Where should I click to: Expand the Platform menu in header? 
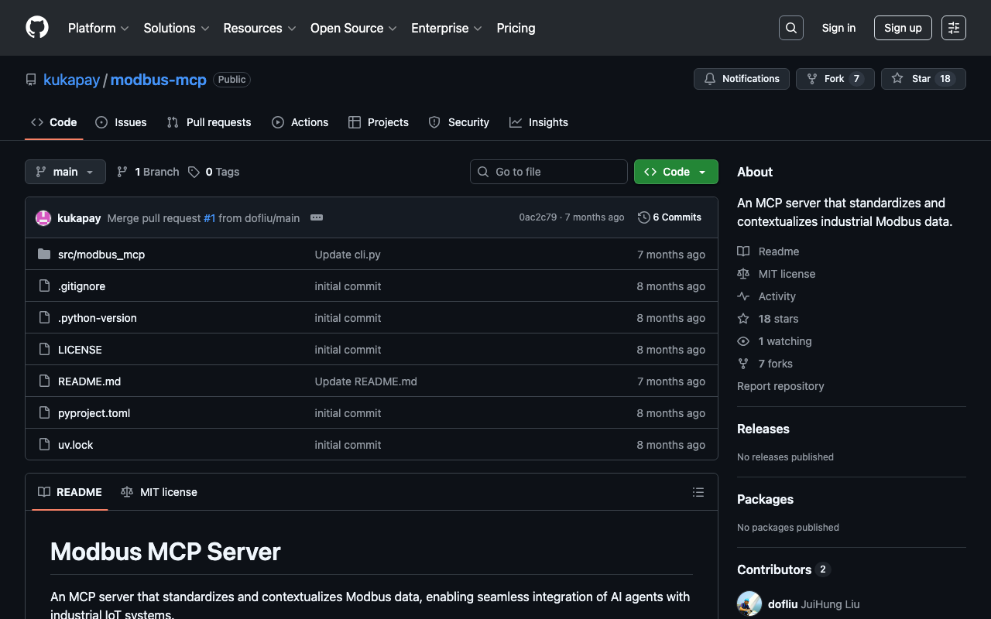(98, 28)
